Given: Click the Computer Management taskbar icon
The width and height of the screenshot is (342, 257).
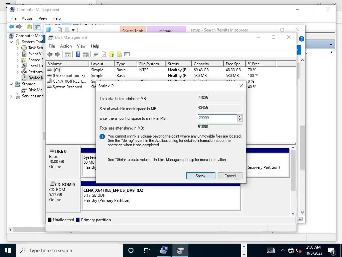Looking at the screenshot, I should click(164, 250).
